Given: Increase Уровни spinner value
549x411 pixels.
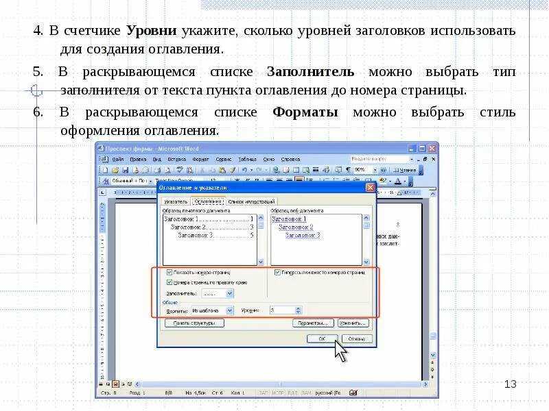Looking at the screenshot, I should pos(298,308).
